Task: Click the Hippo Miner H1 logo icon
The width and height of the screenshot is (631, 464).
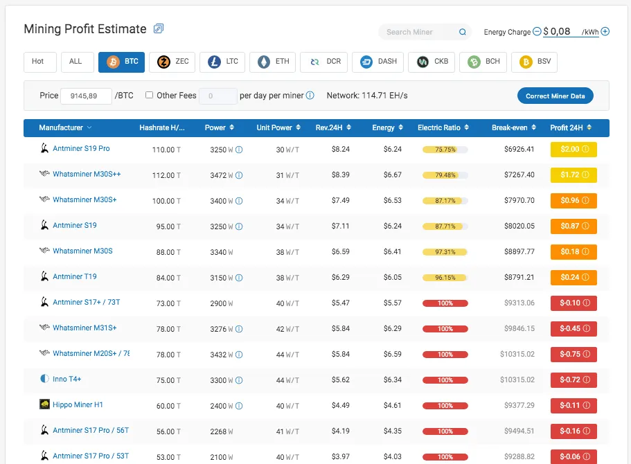Action: pos(44,404)
